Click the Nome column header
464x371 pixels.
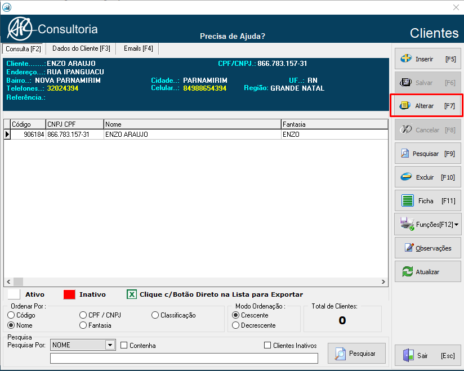coord(193,124)
